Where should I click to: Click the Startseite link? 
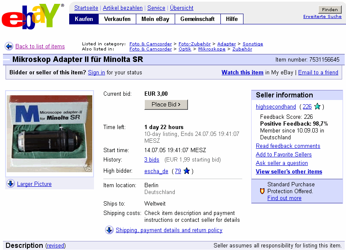point(86,8)
